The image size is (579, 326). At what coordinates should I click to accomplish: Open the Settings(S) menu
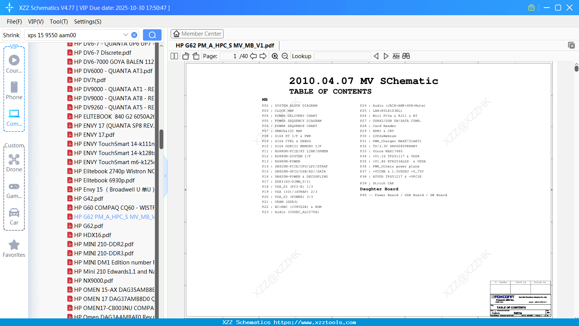click(88, 22)
